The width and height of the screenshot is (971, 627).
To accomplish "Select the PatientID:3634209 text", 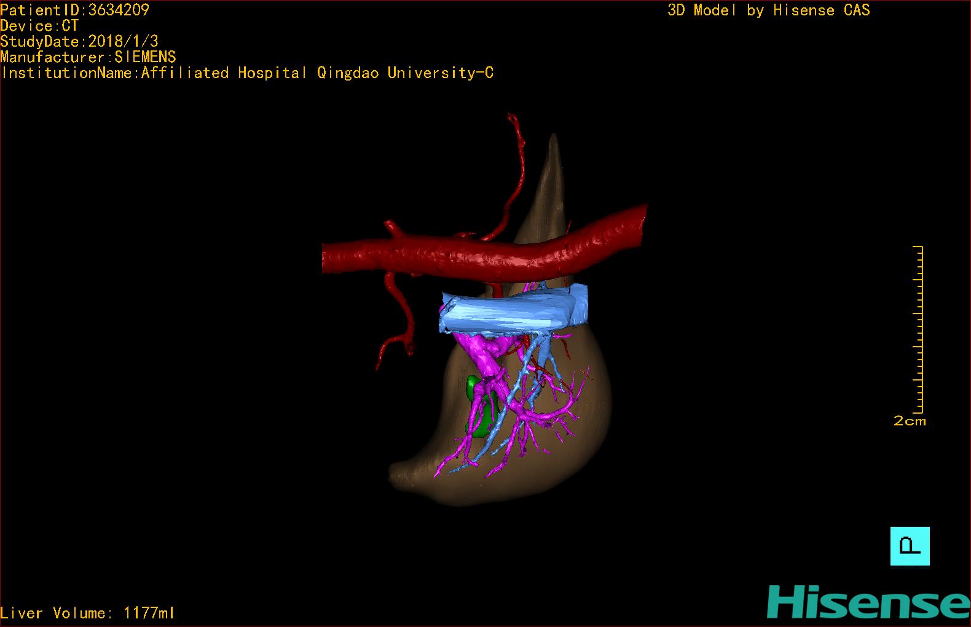I will click(74, 10).
